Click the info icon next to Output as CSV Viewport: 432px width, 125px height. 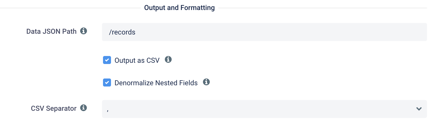click(168, 59)
